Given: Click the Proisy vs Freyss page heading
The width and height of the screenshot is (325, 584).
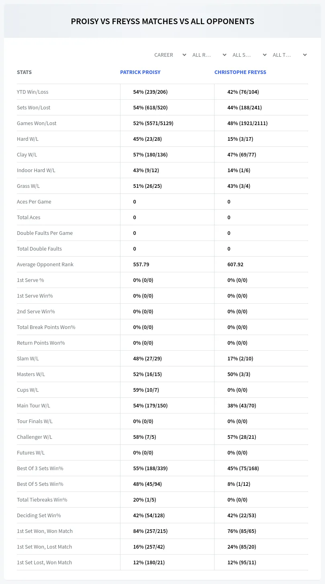Looking at the screenshot, I should click(x=162, y=21).
